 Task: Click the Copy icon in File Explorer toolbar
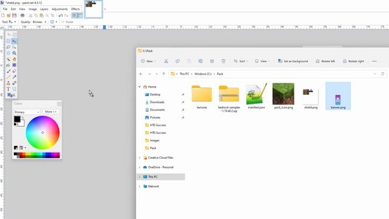(177, 61)
